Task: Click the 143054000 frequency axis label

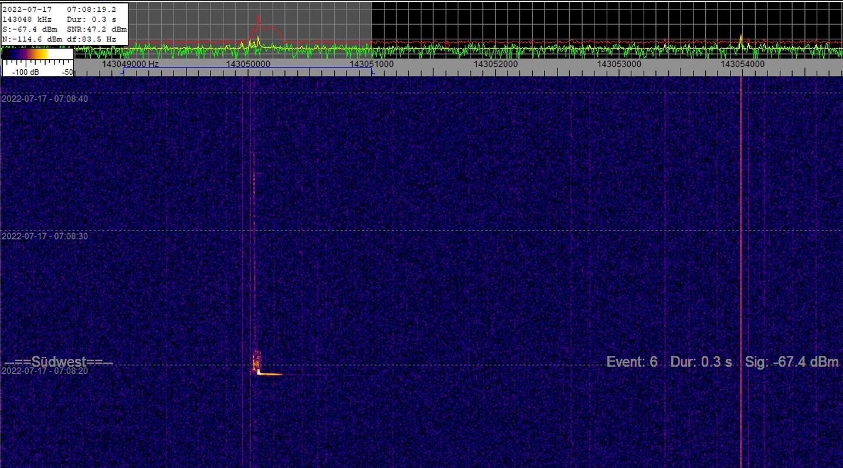Action: (x=743, y=64)
